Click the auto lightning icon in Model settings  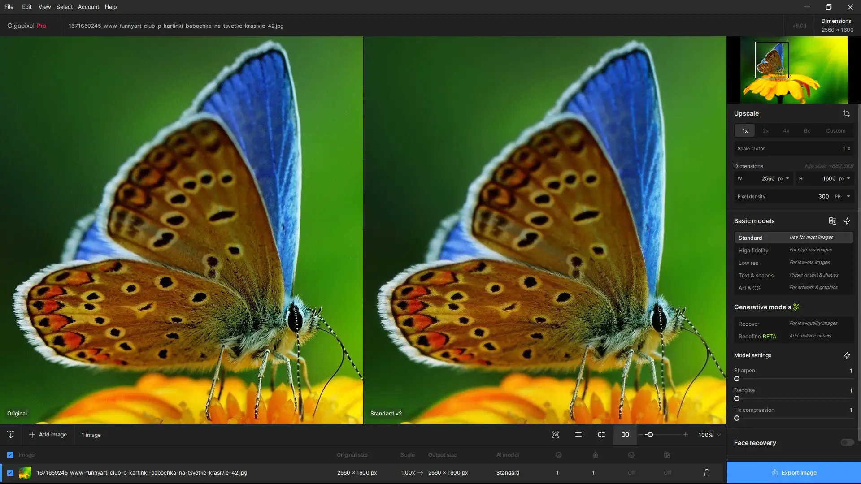coord(847,355)
